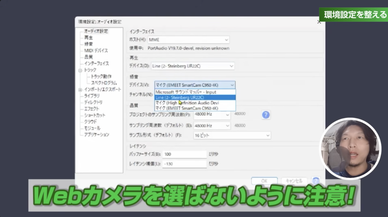This screenshot has width=388, height=217.
Task: Open the MIDI デバイス settings page
Action: point(96,50)
